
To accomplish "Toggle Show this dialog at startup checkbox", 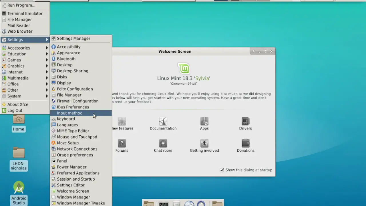I will pyautogui.click(x=222, y=170).
